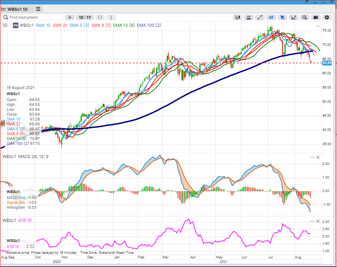Image resolution: width=337 pixels, height=267 pixels.
Task: Focus the Find Instrument search field
Action: [x=33, y=17]
